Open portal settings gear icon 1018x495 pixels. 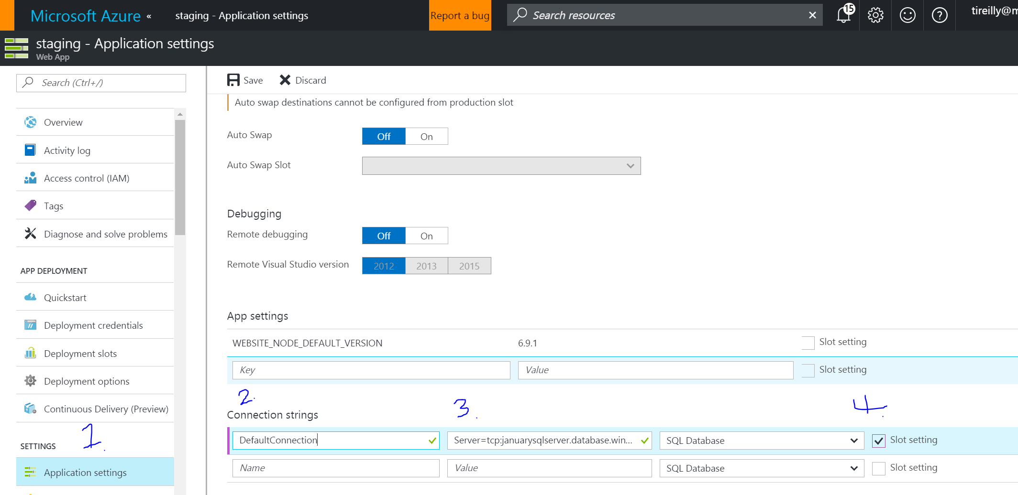pyautogui.click(x=875, y=15)
